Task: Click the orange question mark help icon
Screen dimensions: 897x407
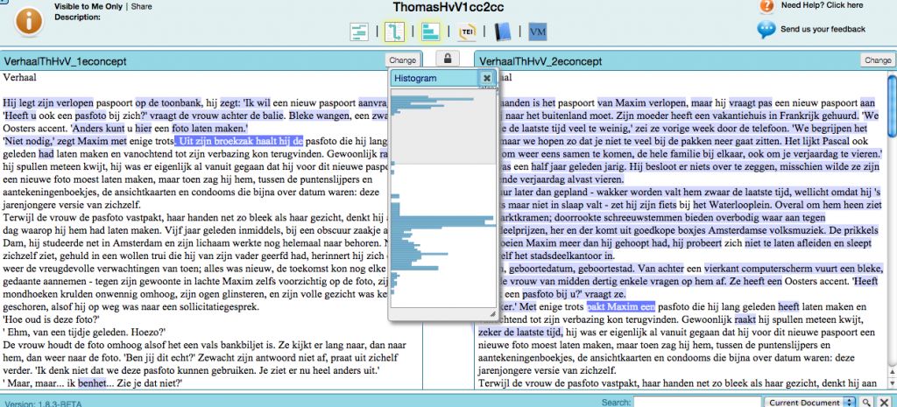Action: click(x=766, y=6)
